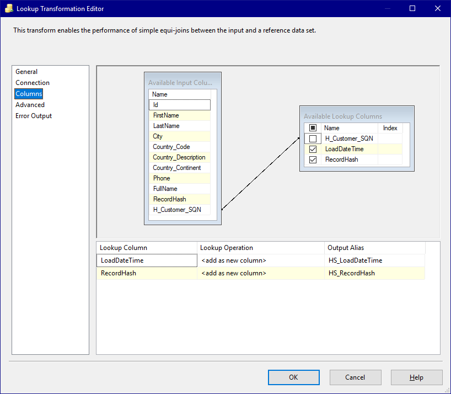Select the LoadDateTime cell in the grid
The image size is (451, 394).
point(147,260)
